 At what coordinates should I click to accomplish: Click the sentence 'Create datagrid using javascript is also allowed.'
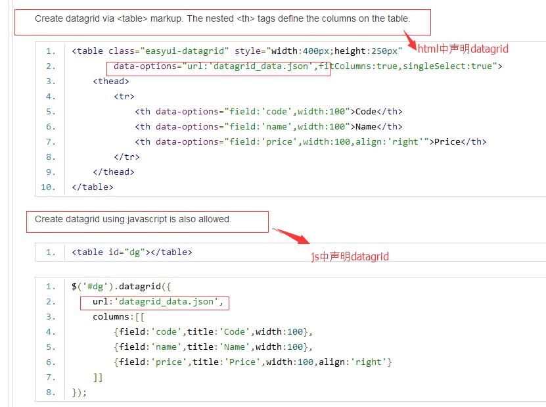click(133, 219)
